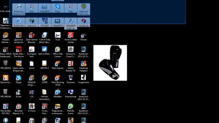
Task: Select the Компьютер desktop icon
Action: [x=71, y=93]
